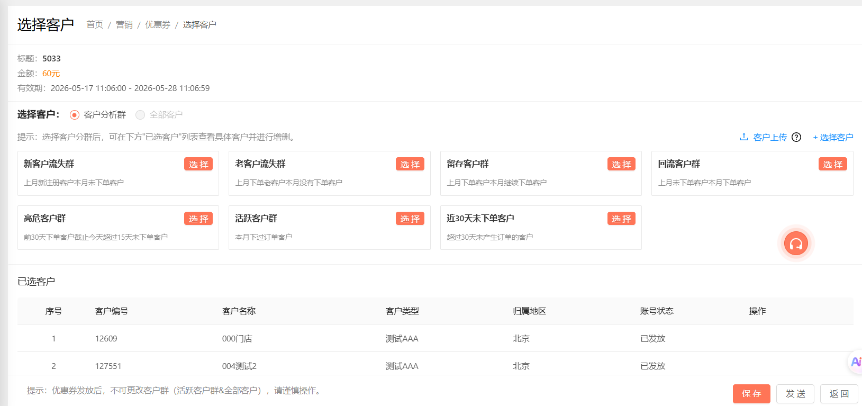Click the 客户上传 link
862x406 pixels.
click(770, 137)
